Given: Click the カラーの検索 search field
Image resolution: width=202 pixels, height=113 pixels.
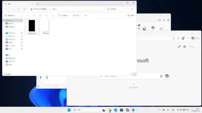Looking at the screenshot, I should pos(120,9).
